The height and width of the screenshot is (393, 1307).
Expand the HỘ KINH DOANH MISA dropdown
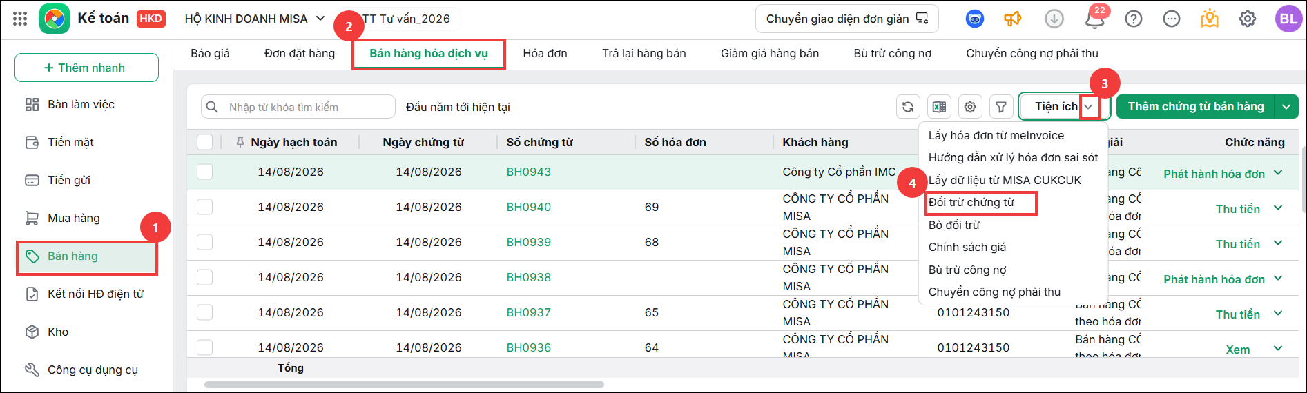point(320,19)
